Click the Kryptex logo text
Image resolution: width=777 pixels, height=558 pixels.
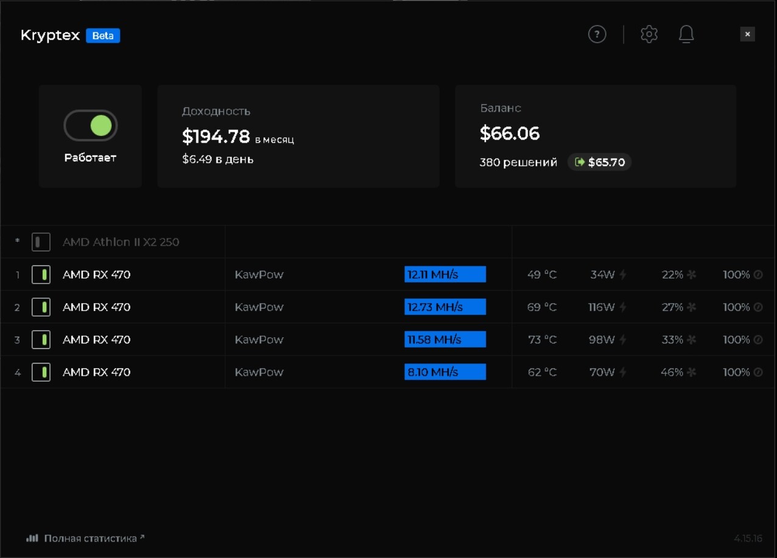51,35
